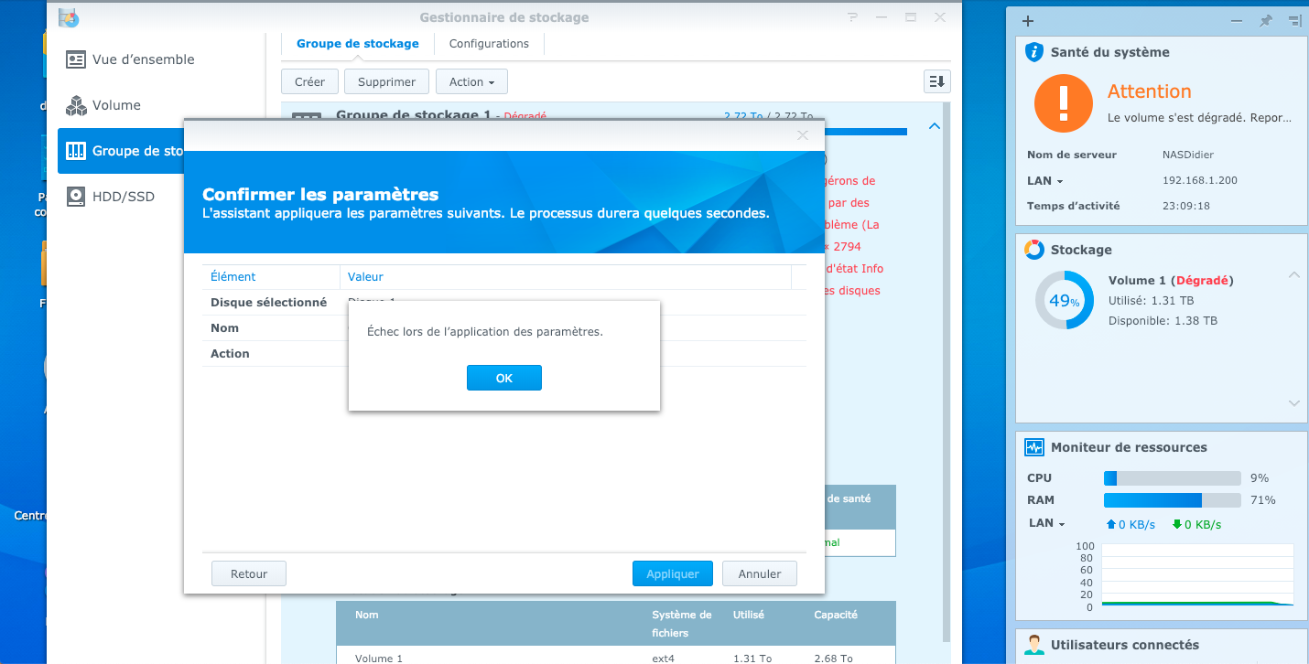This screenshot has height=664, width=1309.
Task: Open LAN dropdown in Moniteur de ressources
Action: (x=1047, y=523)
